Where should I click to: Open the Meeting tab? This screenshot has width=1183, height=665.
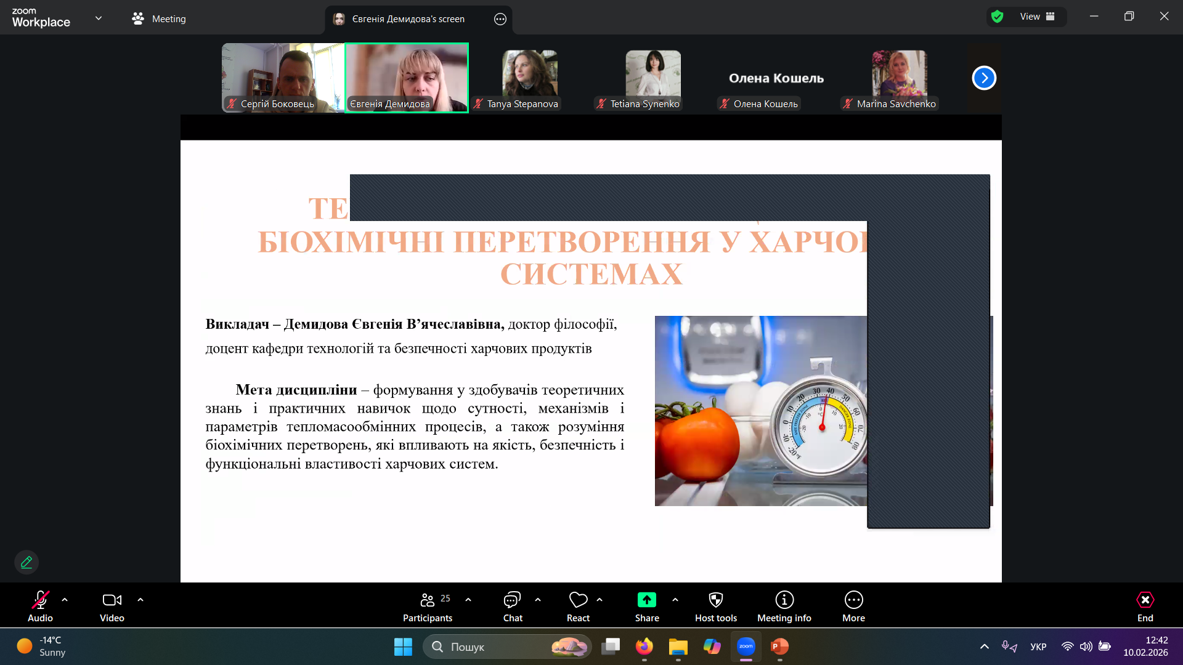(159, 19)
